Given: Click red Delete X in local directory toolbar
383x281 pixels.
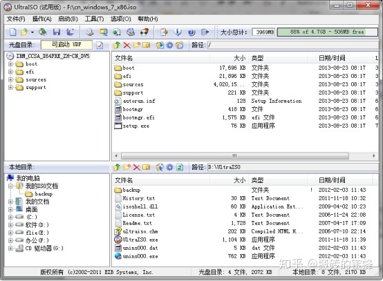Looking at the screenshot, I should click(x=137, y=167).
